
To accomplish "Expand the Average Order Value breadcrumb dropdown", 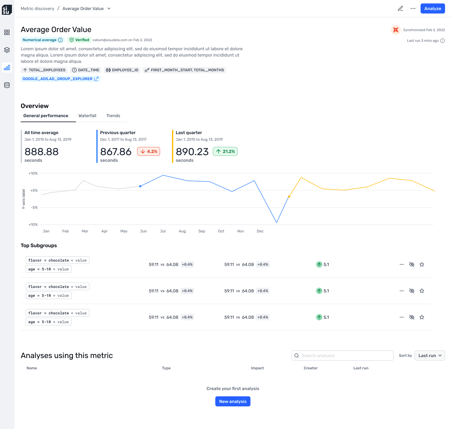I will [109, 8].
